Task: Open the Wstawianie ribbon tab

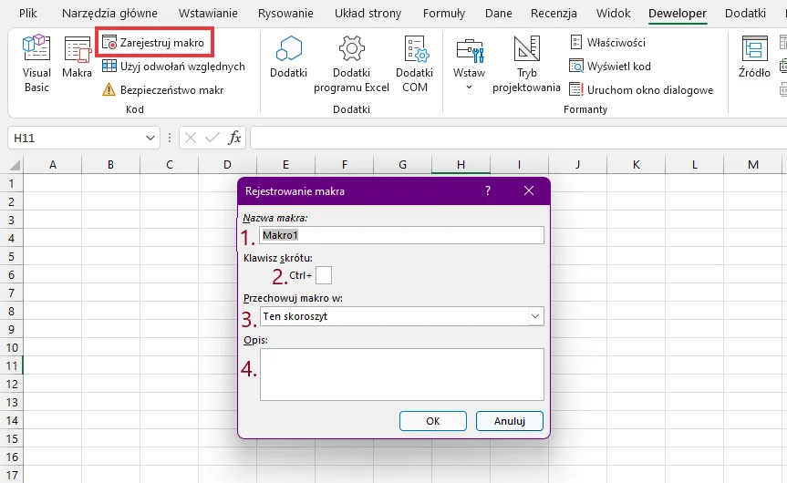Action: point(208,14)
